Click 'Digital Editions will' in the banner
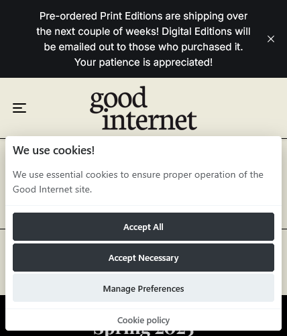The height and width of the screenshot is (336, 287). point(206,32)
